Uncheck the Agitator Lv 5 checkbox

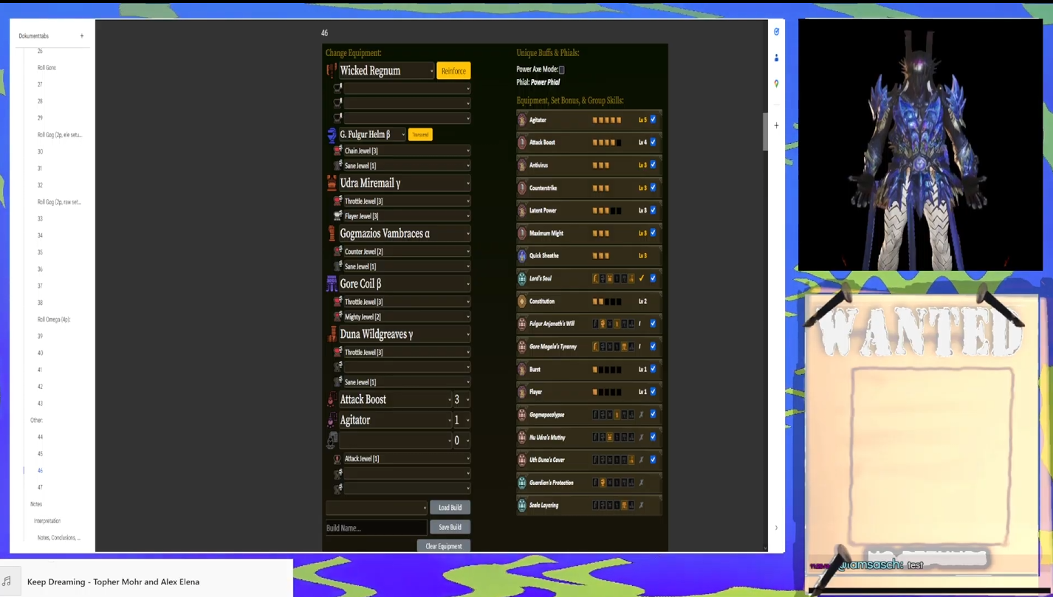(x=653, y=120)
